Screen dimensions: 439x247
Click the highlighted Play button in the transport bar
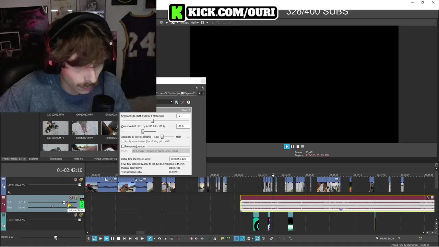click(x=106, y=238)
